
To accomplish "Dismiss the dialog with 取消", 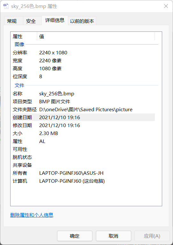I will tap(113, 236).
